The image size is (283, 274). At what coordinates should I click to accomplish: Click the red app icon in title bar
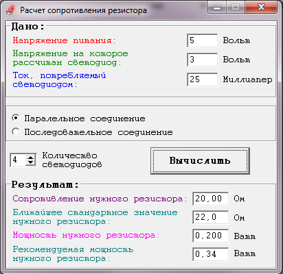[x=10, y=10]
